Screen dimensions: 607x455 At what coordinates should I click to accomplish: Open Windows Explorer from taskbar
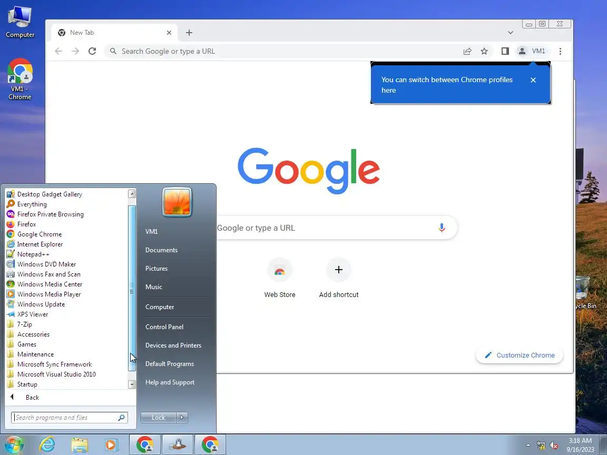click(x=80, y=444)
